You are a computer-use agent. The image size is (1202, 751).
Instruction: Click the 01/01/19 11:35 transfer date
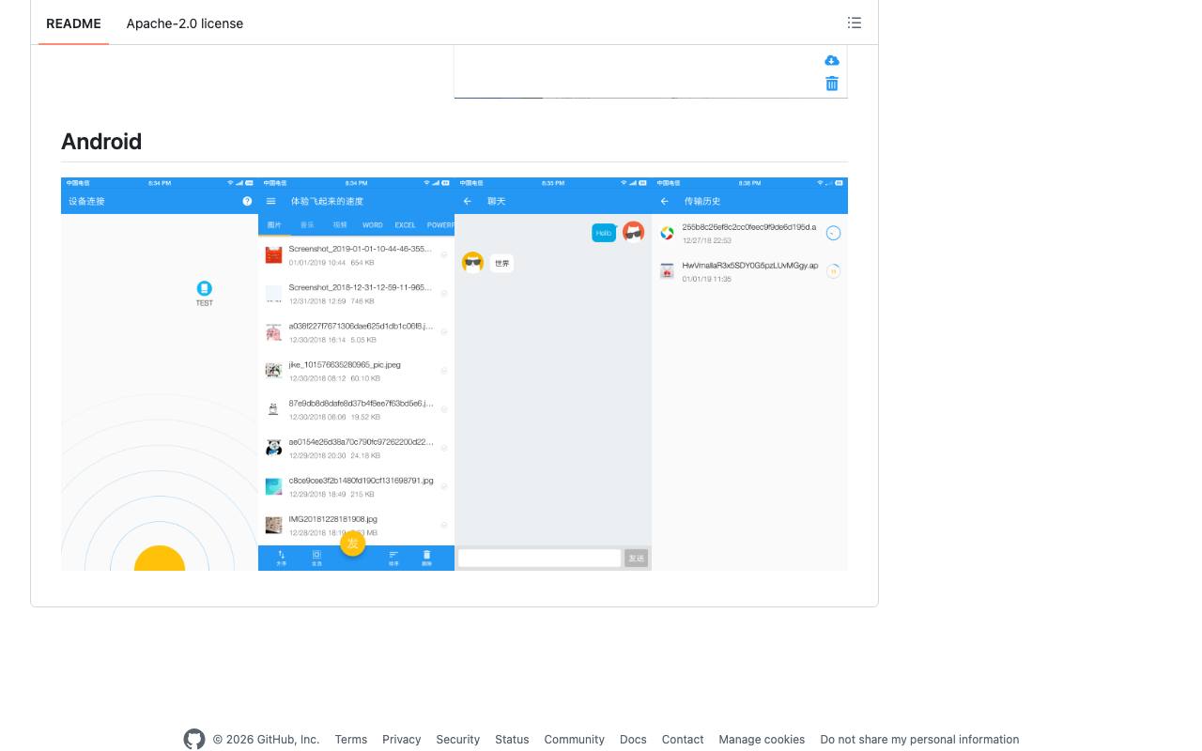click(x=706, y=279)
